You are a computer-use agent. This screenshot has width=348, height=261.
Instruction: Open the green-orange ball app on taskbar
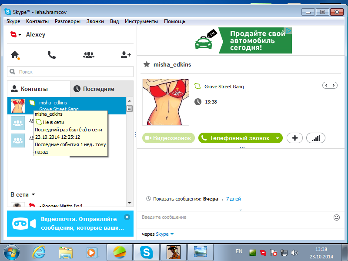[x=120, y=252]
